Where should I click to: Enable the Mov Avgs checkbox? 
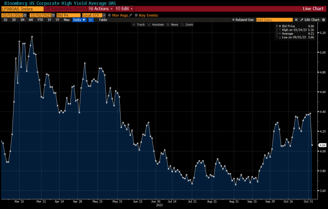coord(109,15)
